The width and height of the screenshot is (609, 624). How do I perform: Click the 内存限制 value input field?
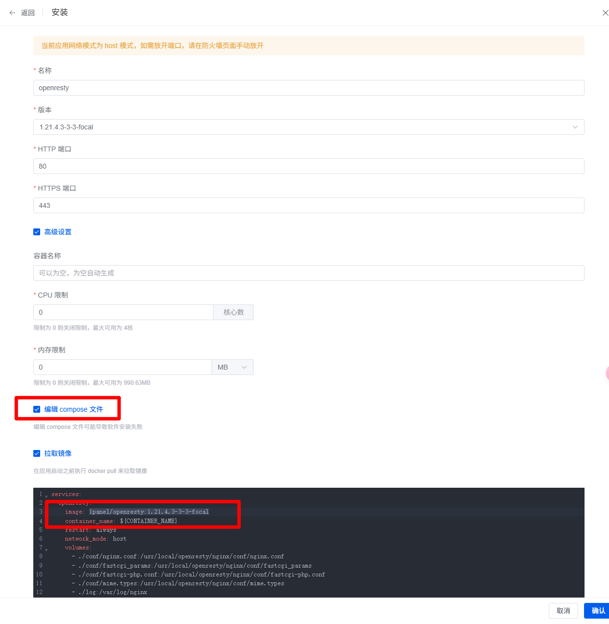tap(122, 367)
